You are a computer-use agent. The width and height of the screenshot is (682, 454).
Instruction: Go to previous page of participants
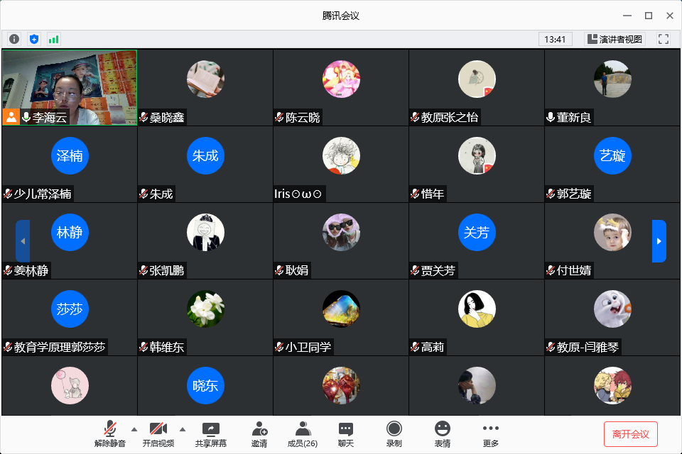pos(23,241)
